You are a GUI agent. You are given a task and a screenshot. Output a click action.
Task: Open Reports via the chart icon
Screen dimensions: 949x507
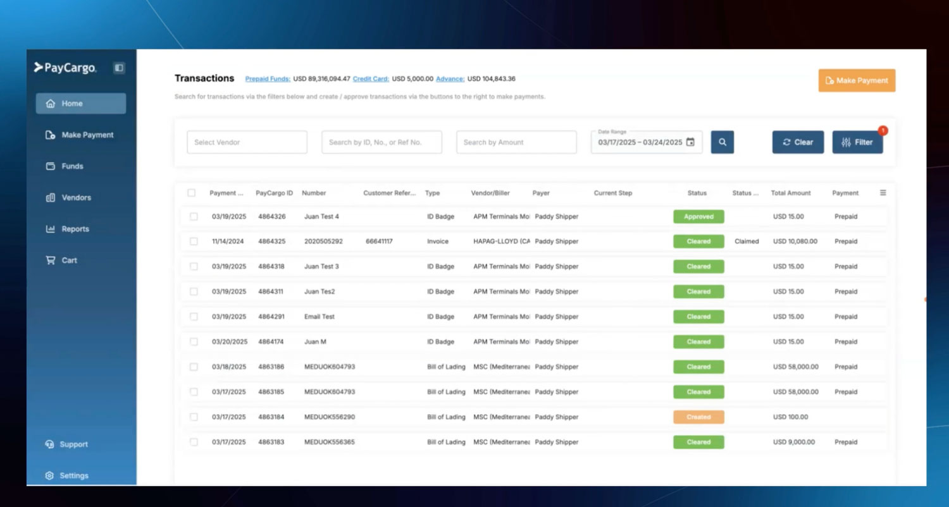pos(51,229)
